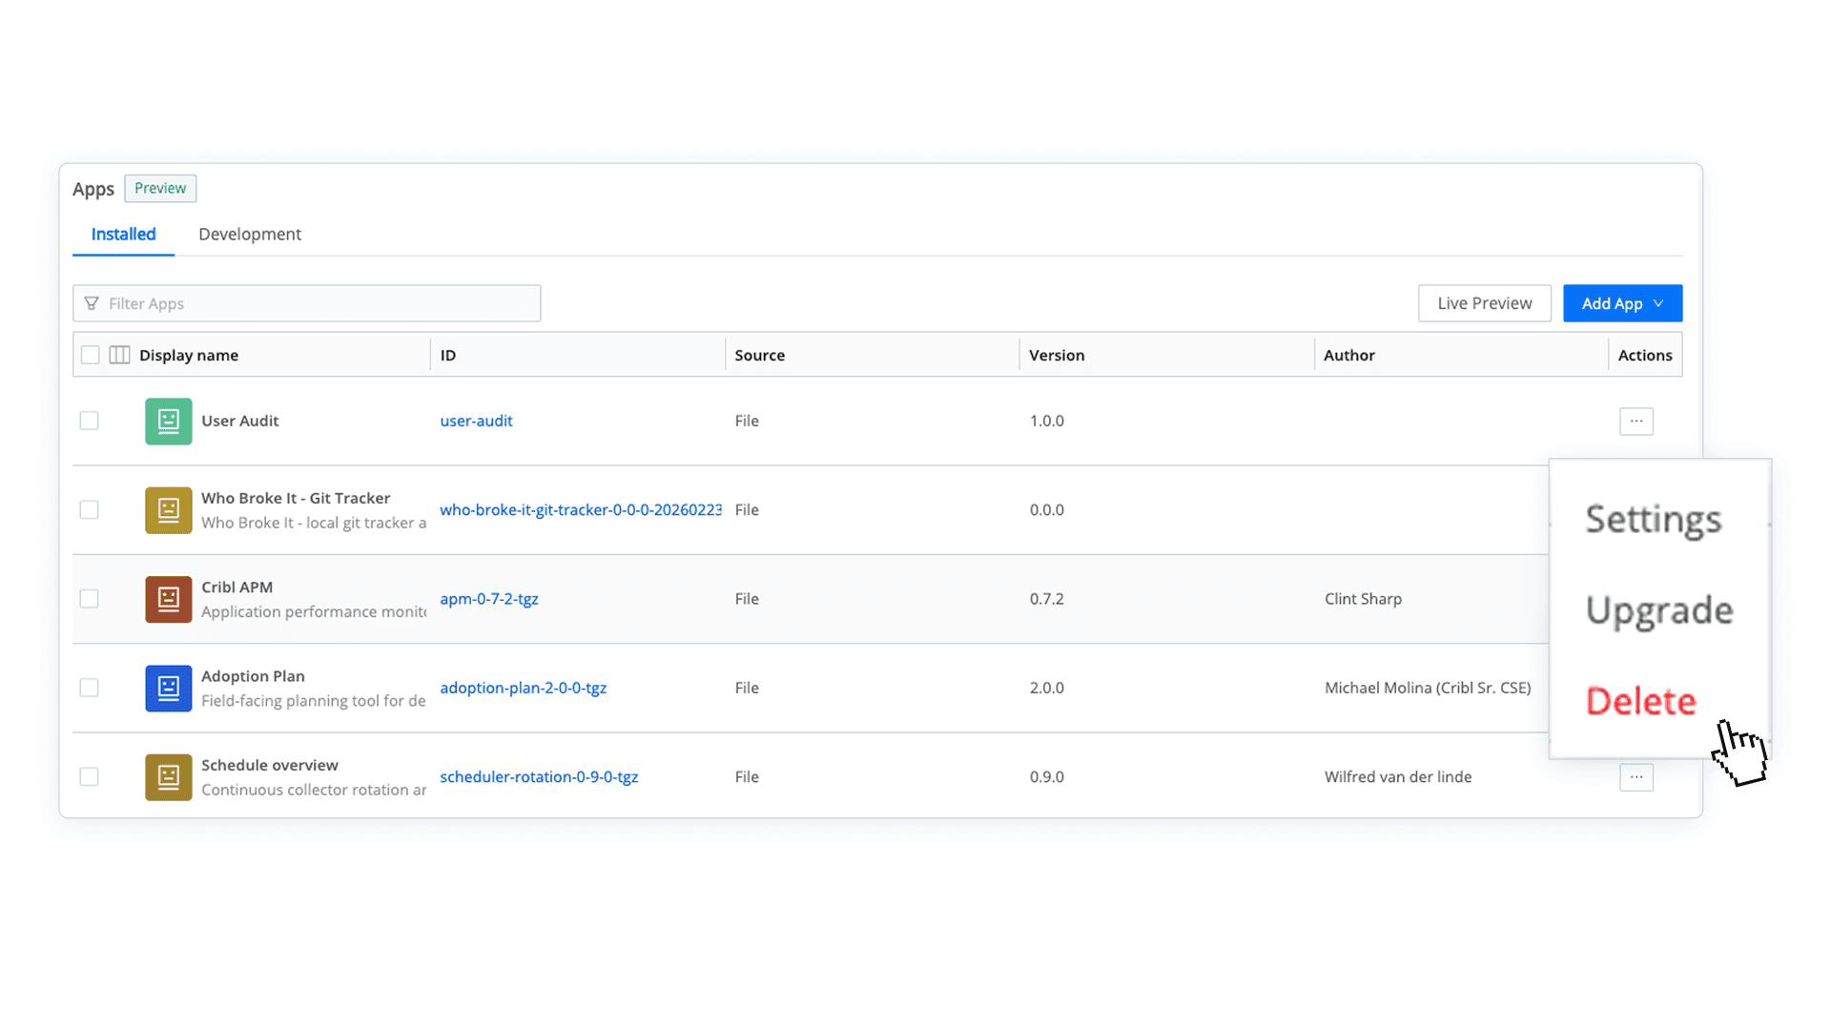Open the scheduler-rotation-0-9-0-tgz link
The width and height of the screenshot is (1831, 1030).
click(539, 776)
